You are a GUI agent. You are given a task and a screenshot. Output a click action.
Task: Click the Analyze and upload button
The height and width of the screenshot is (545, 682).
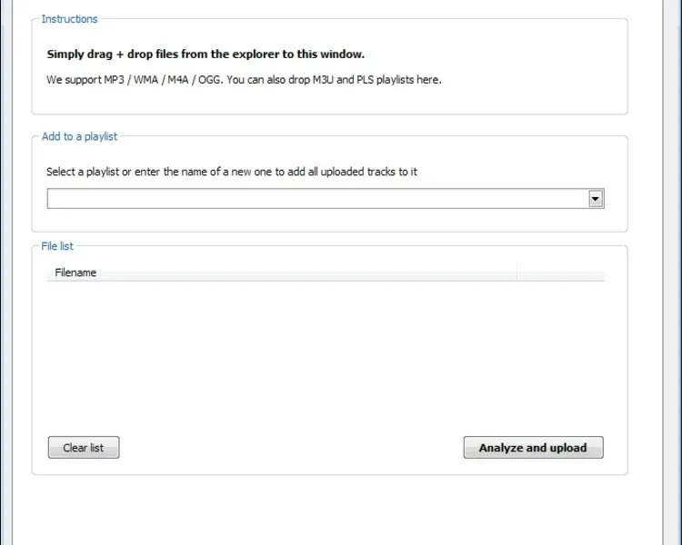(x=533, y=448)
